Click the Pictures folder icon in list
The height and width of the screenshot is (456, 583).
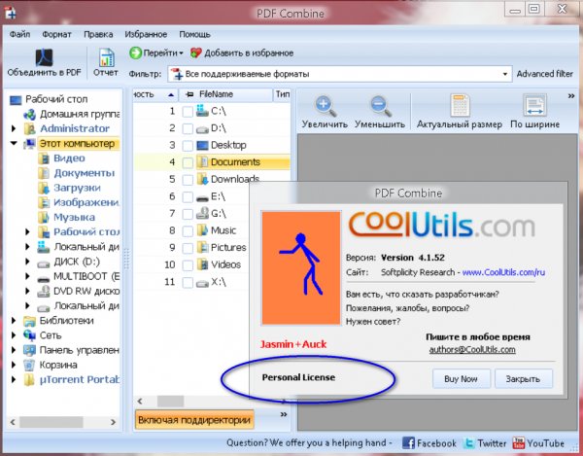coord(202,247)
